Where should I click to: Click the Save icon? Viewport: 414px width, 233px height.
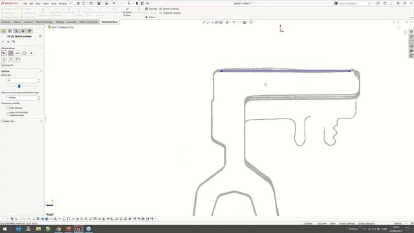[x=99, y=3]
